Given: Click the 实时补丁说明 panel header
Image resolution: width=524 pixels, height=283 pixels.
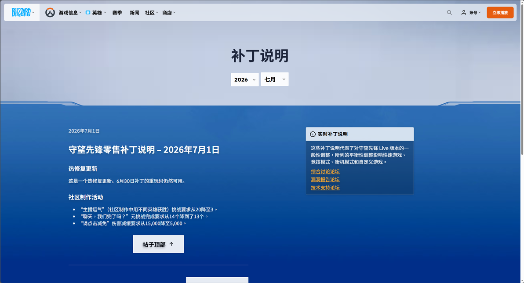Looking at the screenshot, I should [360, 134].
